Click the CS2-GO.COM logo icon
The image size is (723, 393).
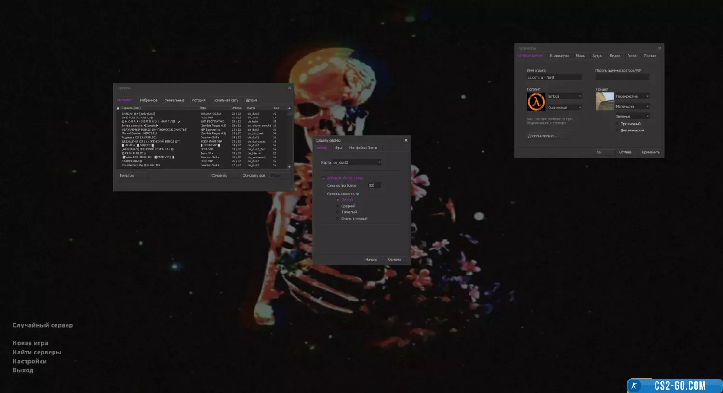(x=634, y=386)
